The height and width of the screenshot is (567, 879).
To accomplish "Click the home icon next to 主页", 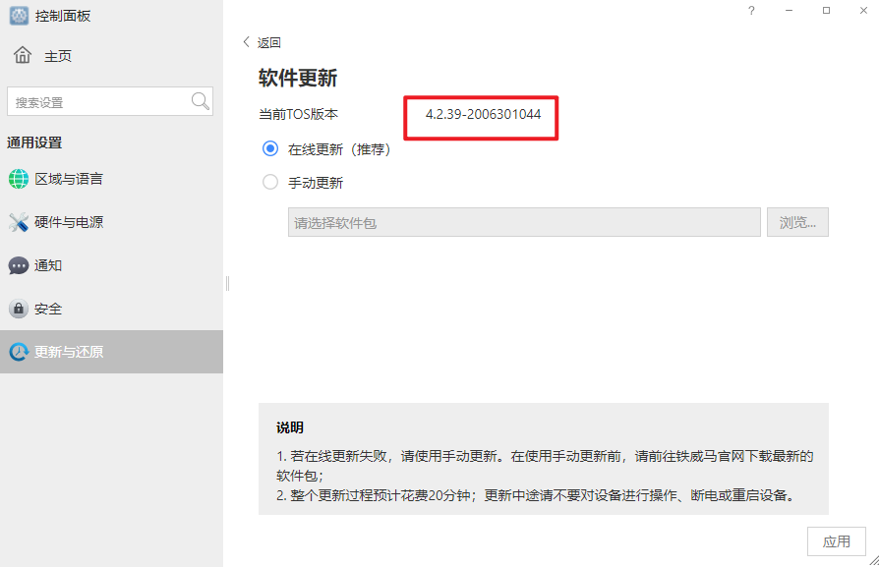I will 23,55.
